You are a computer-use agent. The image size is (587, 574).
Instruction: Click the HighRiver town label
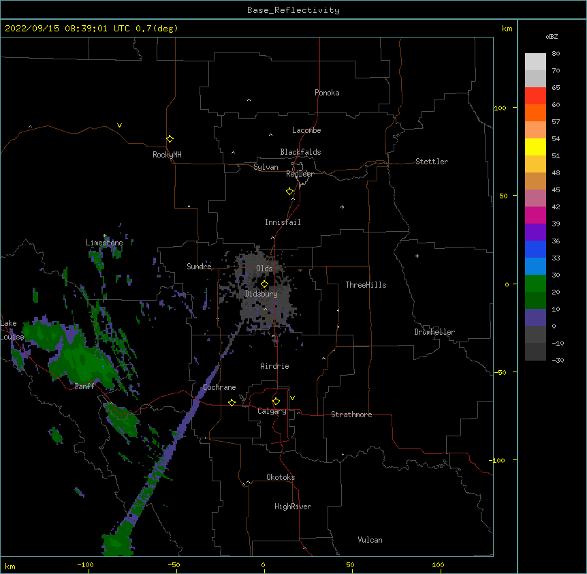click(293, 507)
